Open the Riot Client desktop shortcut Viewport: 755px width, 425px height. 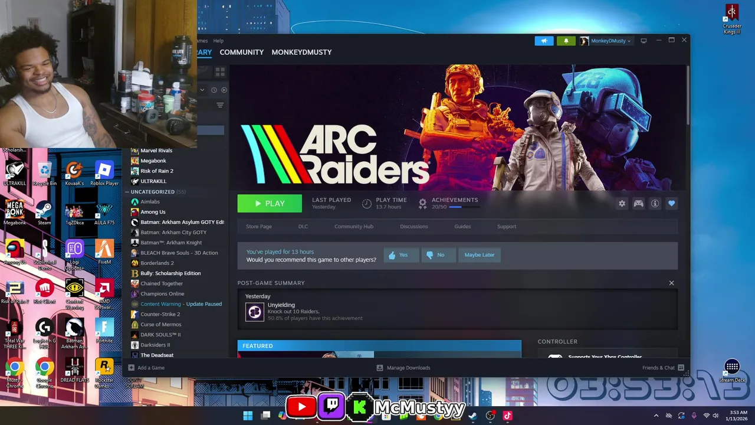pos(44,292)
